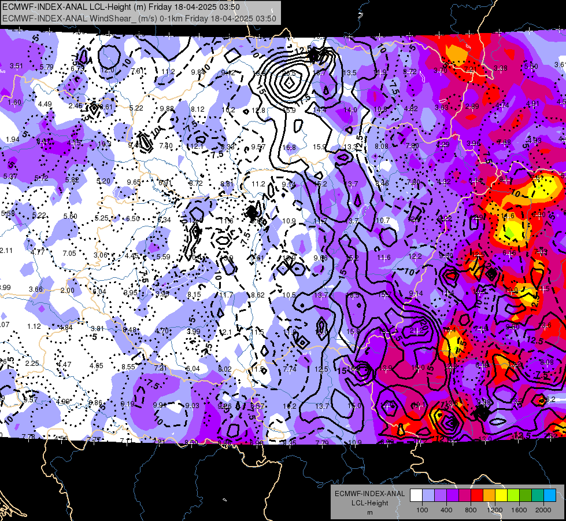Click the 1.60 grid value
Viewport: 566px width, 521px height.
point(14,102)
